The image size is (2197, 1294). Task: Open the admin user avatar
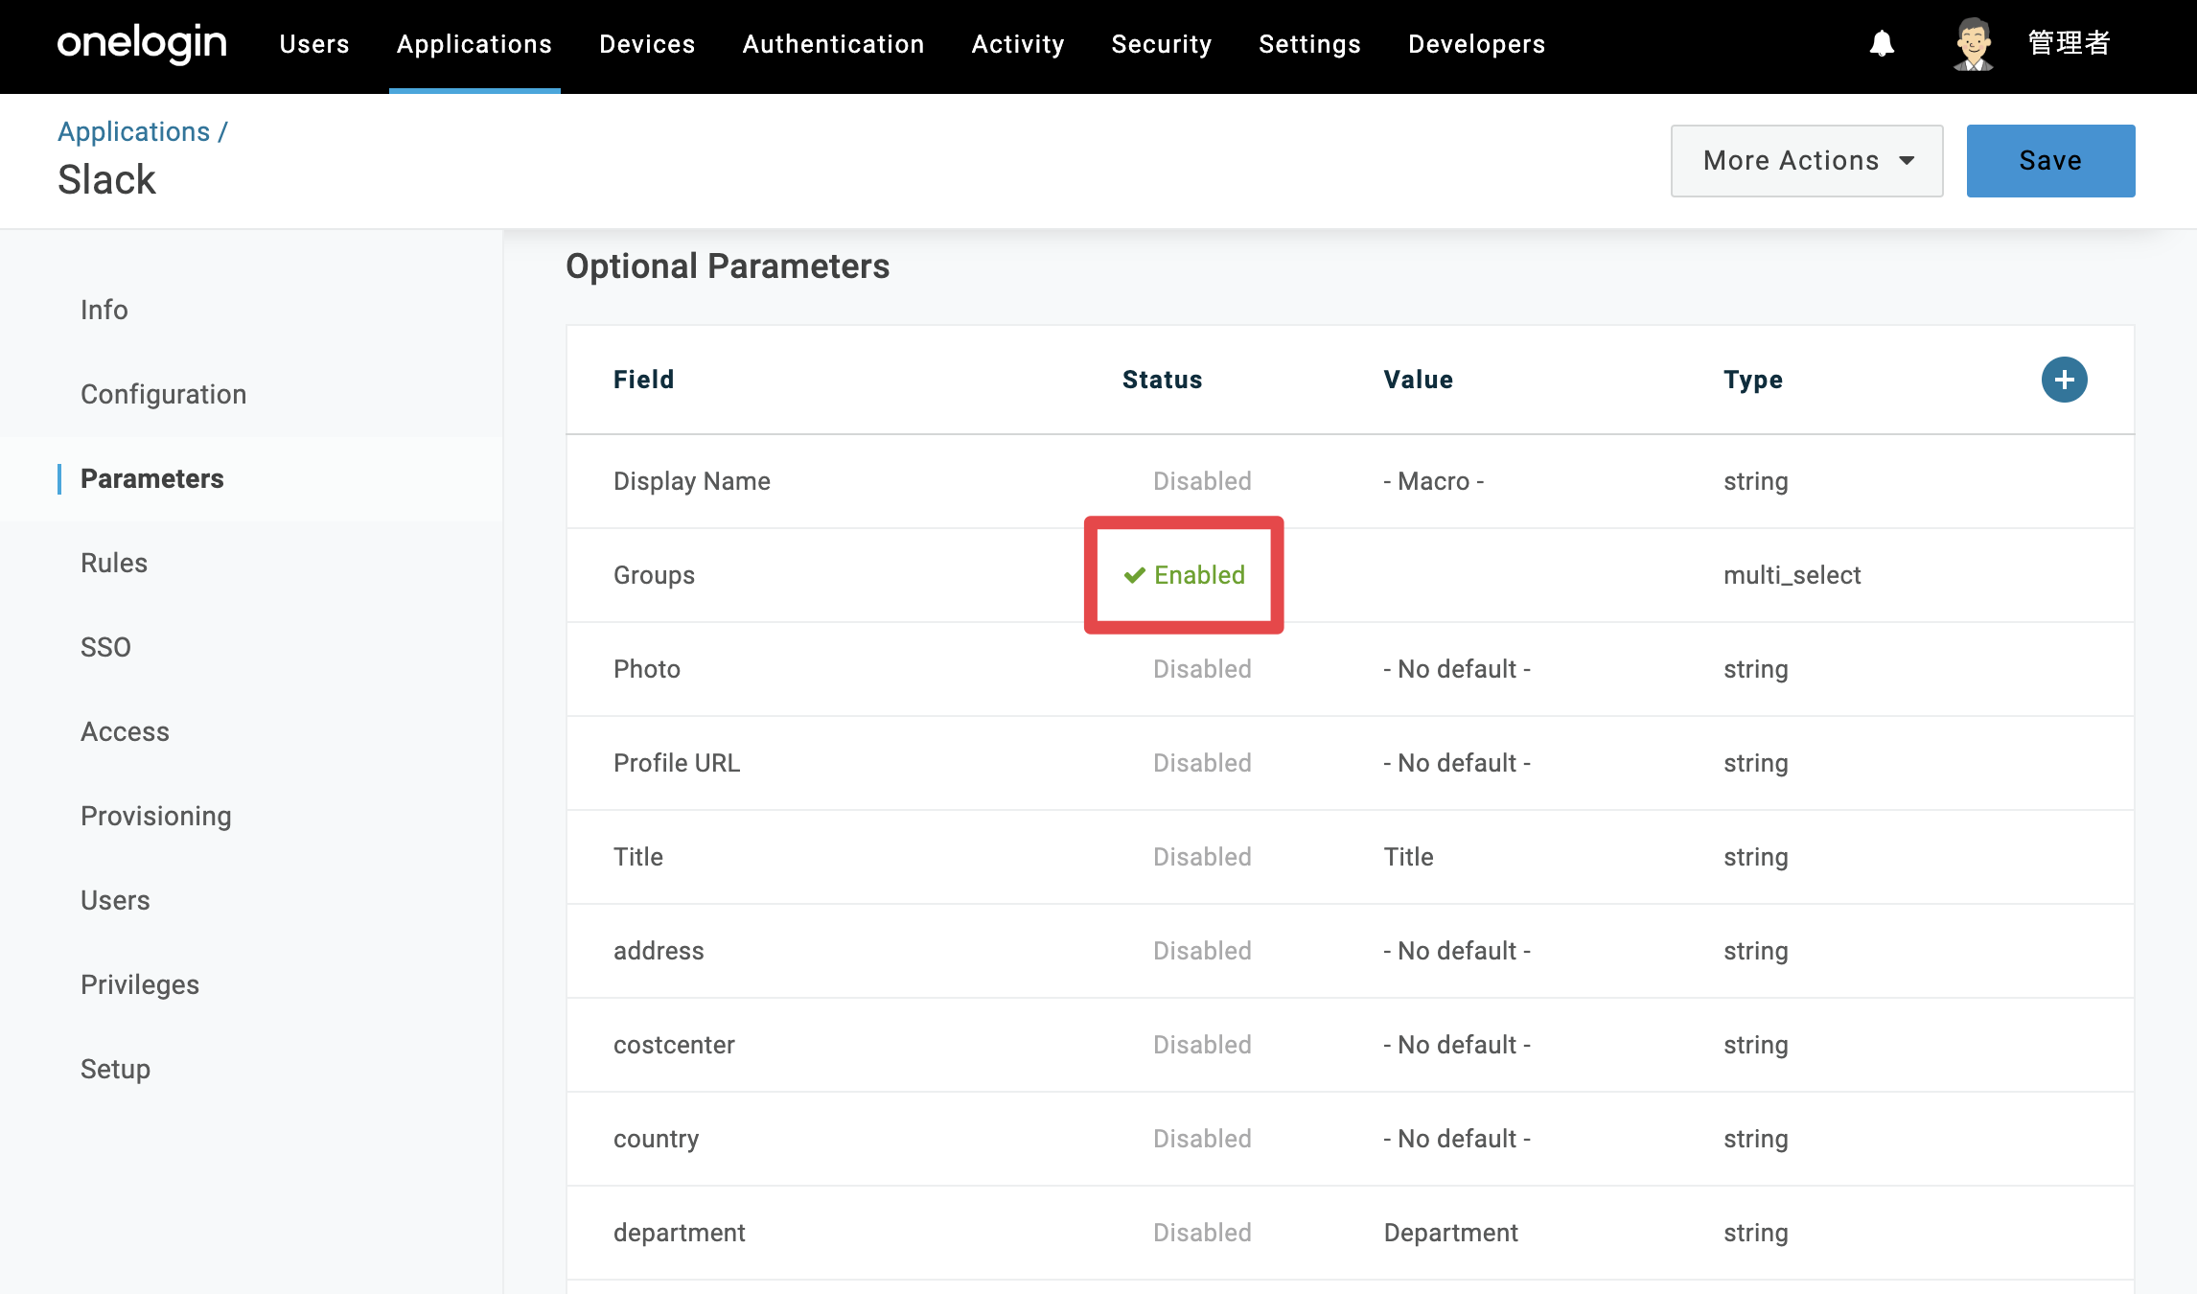pos(1974,44)
